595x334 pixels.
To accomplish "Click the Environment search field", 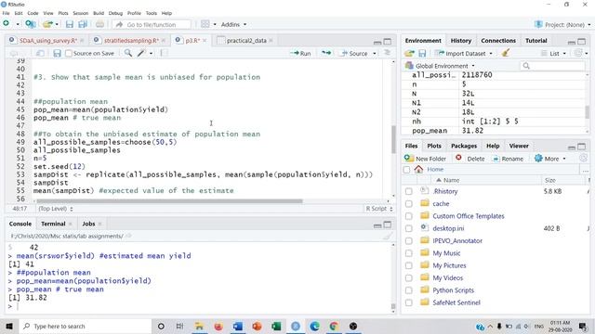I will (x=552, y=66).
